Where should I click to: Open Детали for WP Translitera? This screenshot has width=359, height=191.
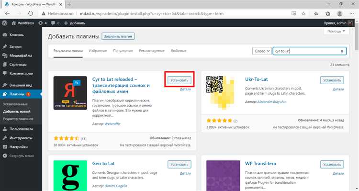coord(338,173)
